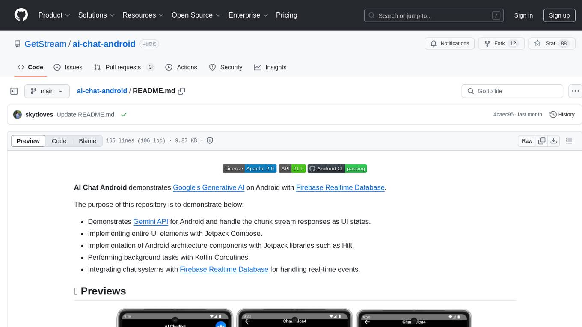Select the Blame view
This screenshot has width=582, height=327.
tap(87, 141)
